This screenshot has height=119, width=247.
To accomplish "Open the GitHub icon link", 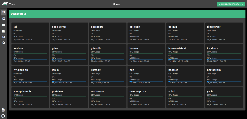I will coord(3,116).
